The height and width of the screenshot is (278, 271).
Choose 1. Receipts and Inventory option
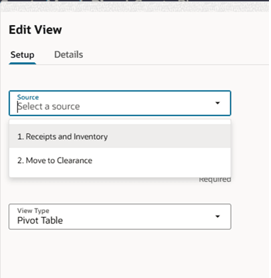click(120, 136)
